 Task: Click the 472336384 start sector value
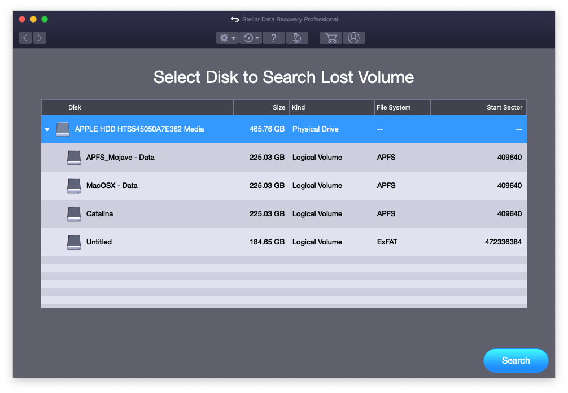pos(503,242)
